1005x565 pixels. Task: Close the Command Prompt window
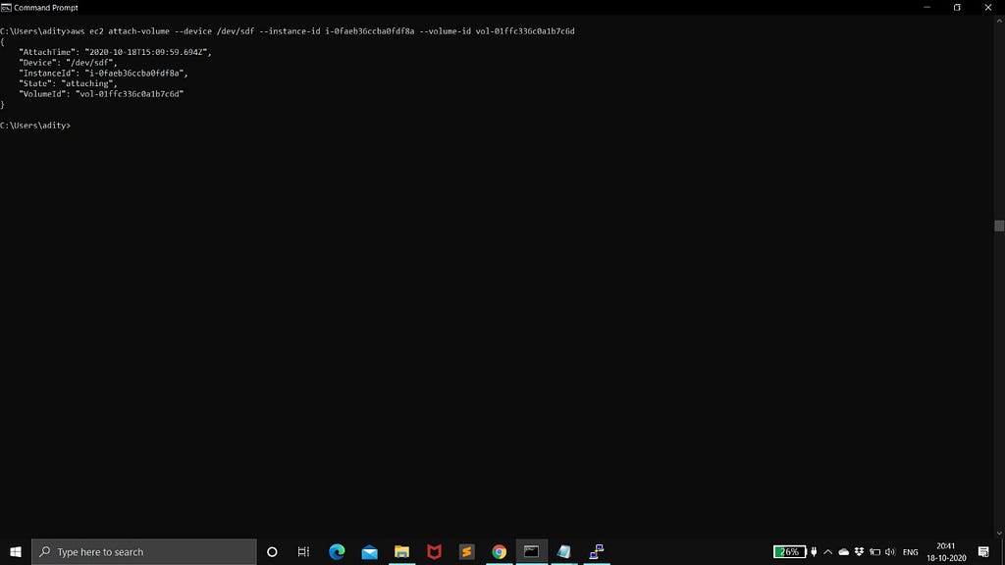coord(987,8)
